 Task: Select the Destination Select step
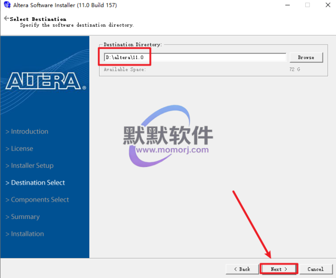(35, 183)
